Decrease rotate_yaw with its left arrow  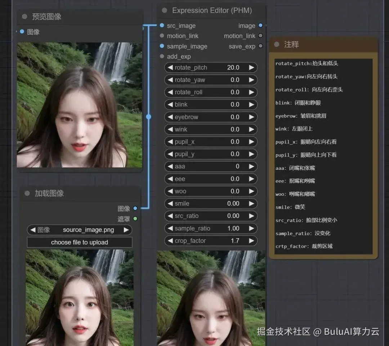(x=170, y=80)
